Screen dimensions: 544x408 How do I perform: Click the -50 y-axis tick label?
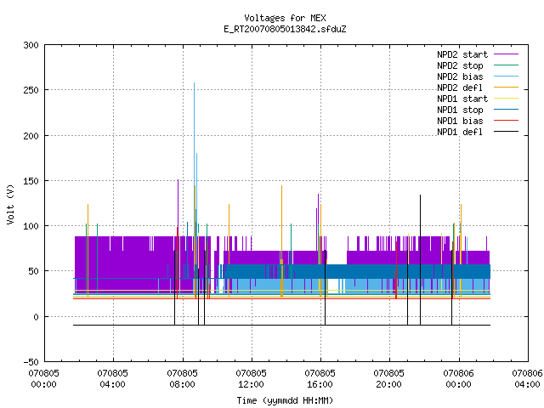click(x=31, y=362)
